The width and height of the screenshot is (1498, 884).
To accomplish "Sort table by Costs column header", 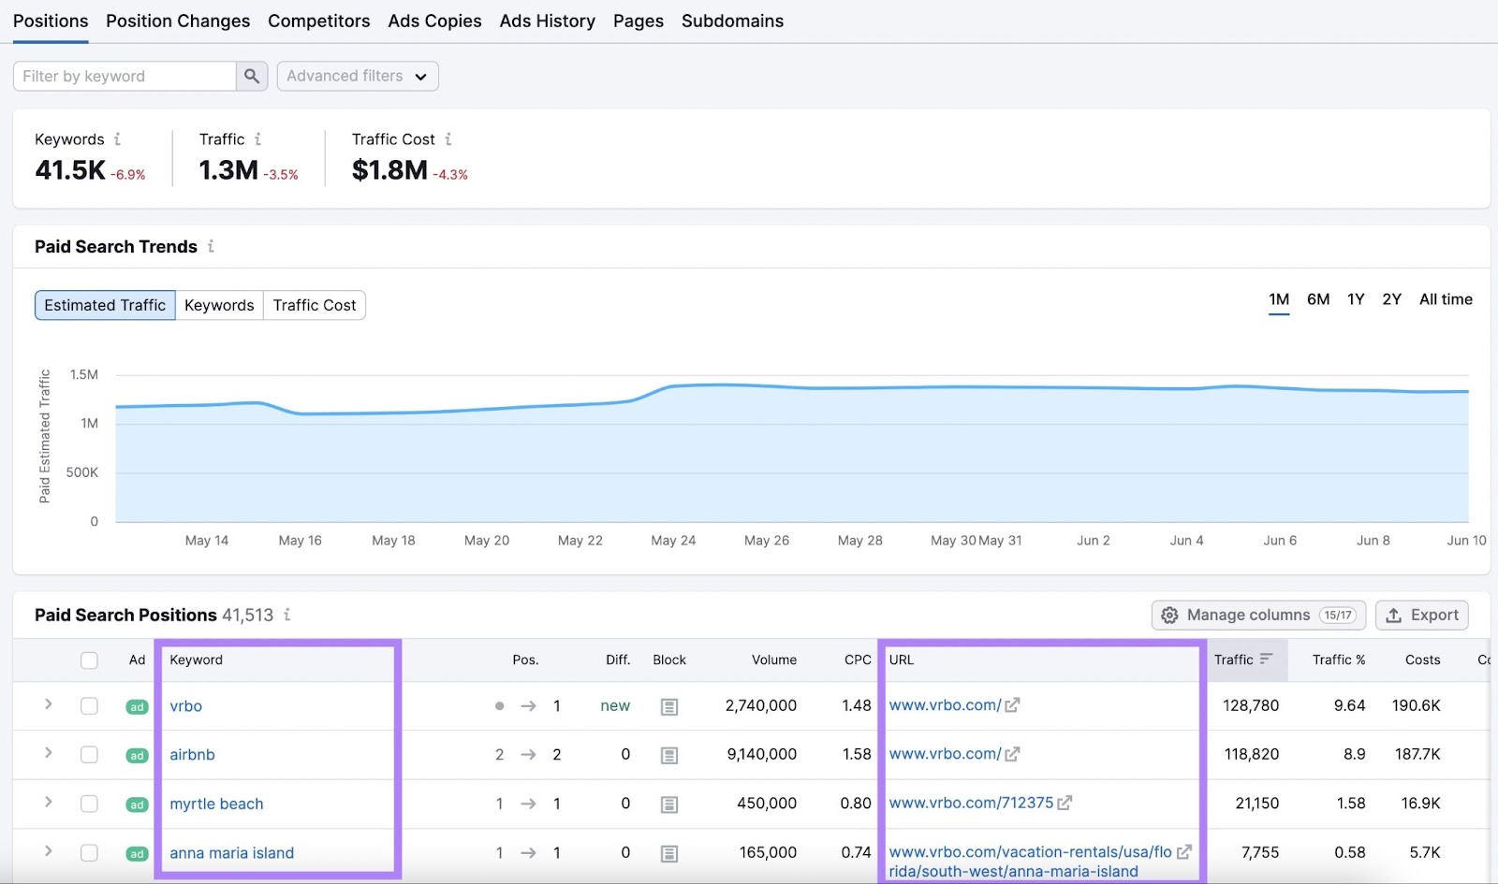I will [x=1422, y=659].
